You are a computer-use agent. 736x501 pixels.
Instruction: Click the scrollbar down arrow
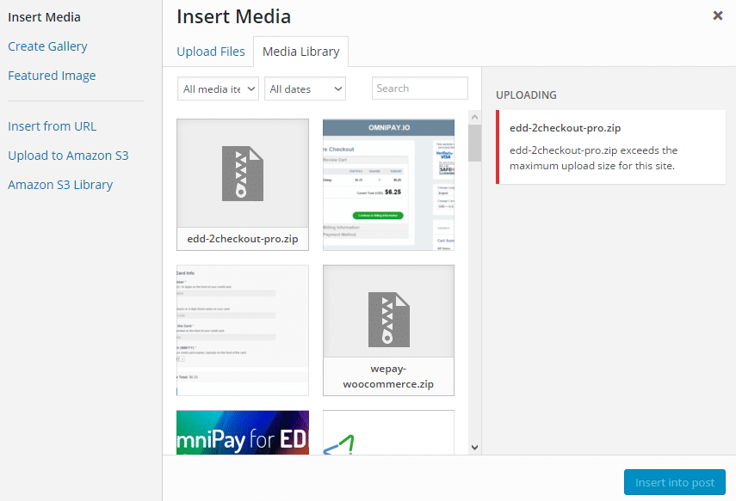(x=474, y=447)
